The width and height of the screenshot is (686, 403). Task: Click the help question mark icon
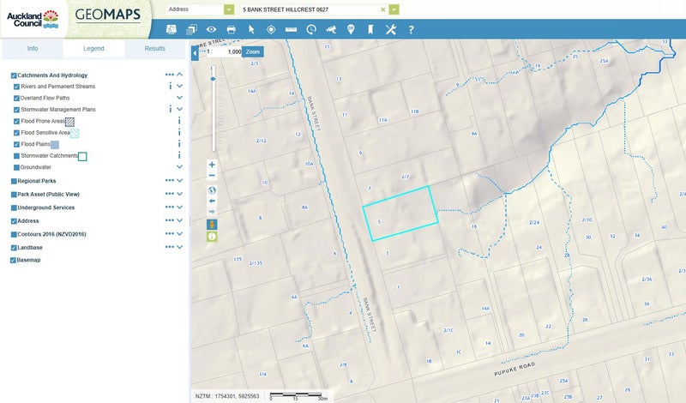[411, 29]
